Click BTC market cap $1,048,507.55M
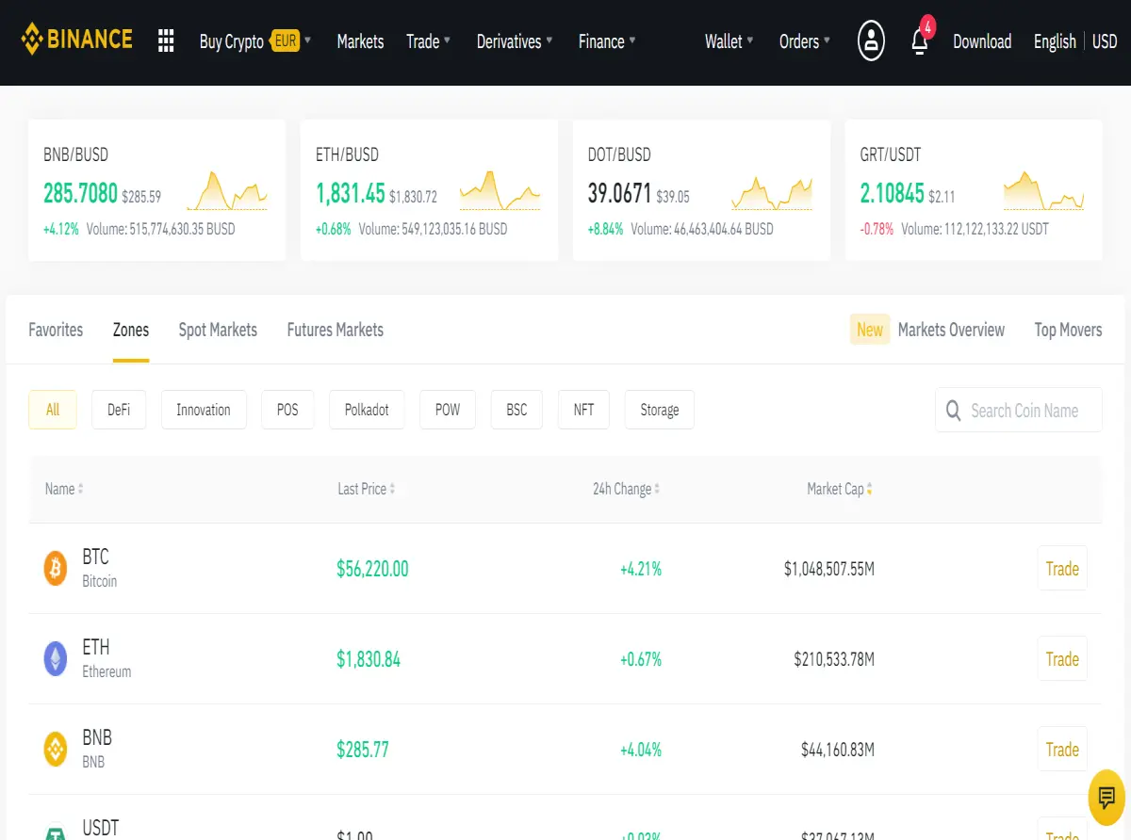The width and height of the screenshot is (1131, 840). pos(829,569)
